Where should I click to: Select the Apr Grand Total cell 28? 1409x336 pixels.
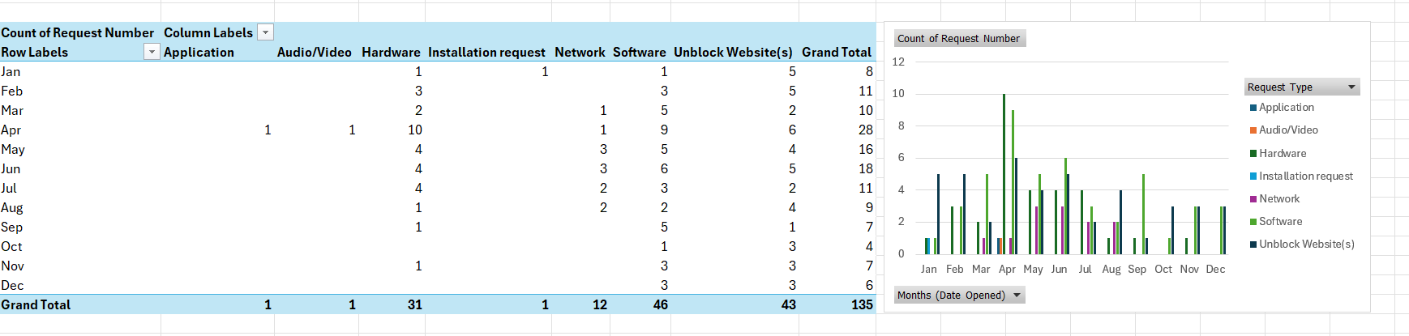tap(837, 130)
